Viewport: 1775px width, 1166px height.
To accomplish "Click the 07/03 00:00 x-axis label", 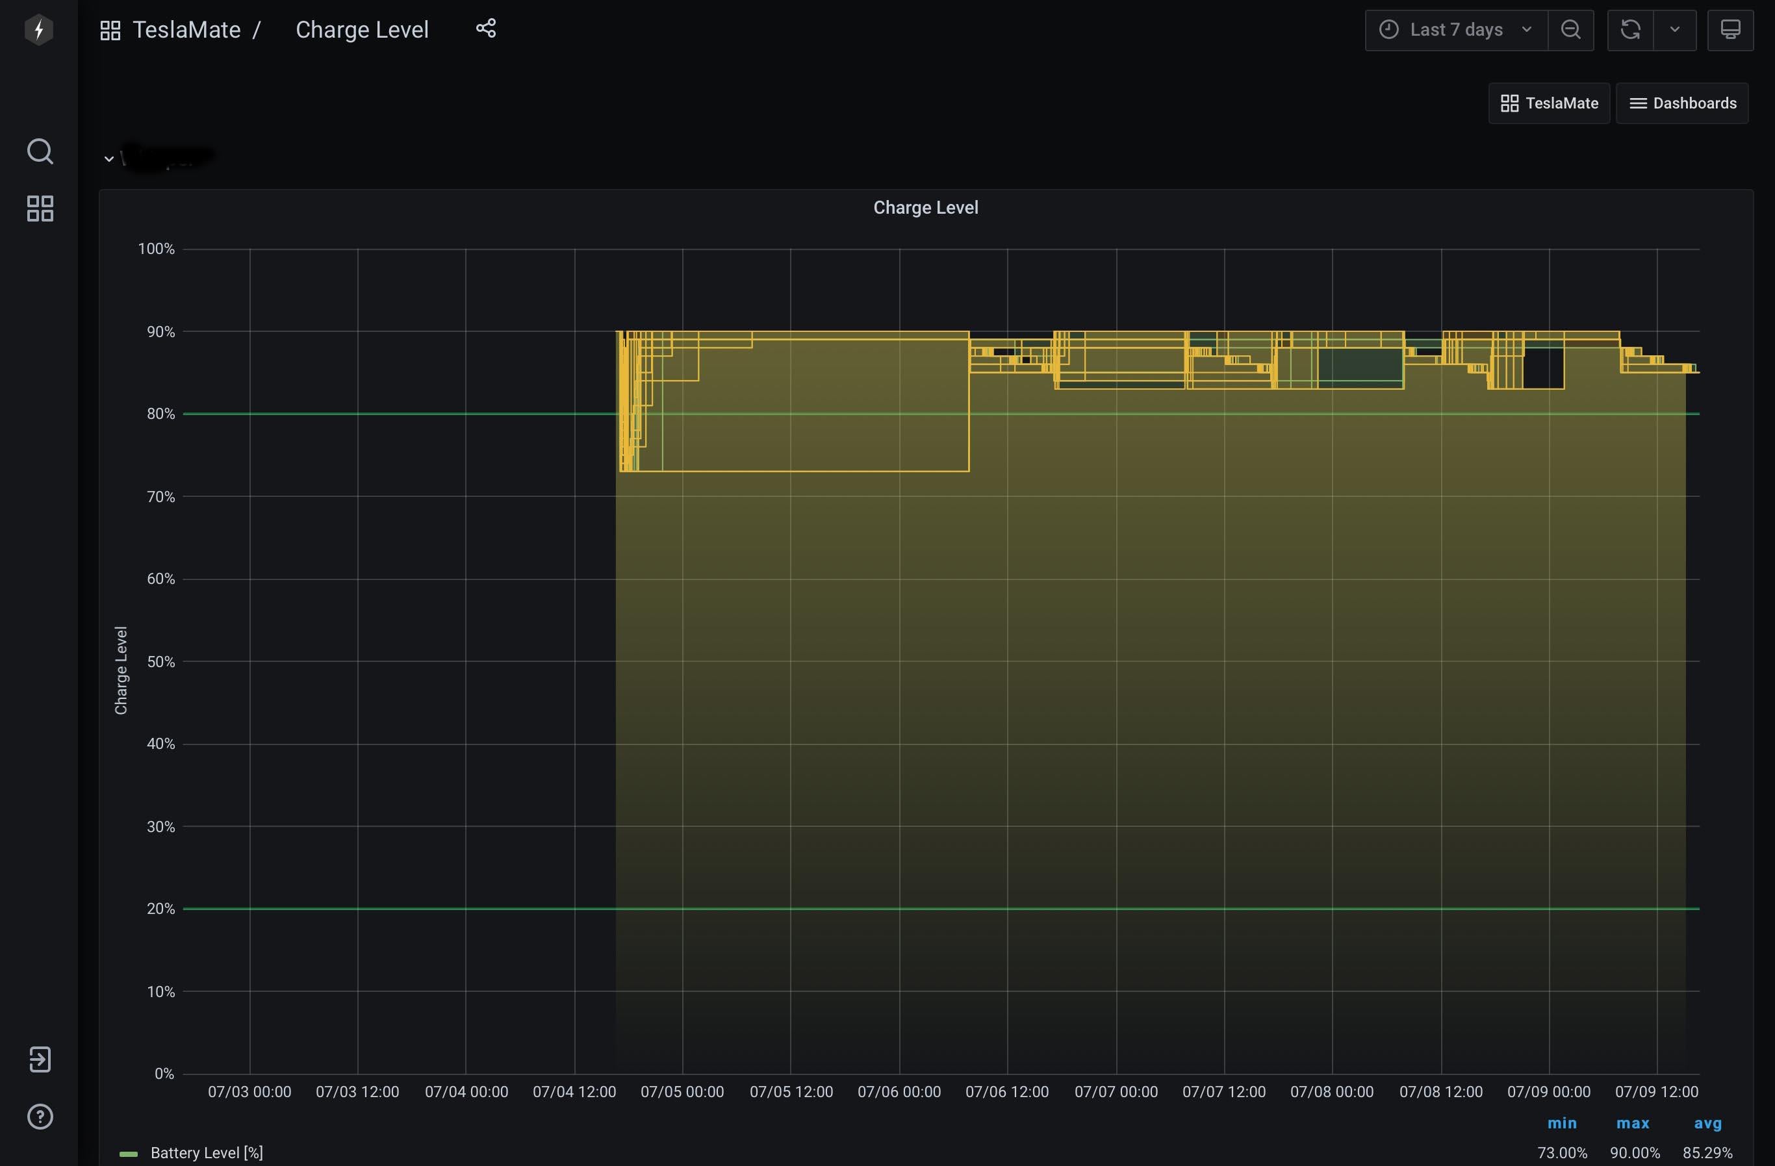I will (249, 1091).
